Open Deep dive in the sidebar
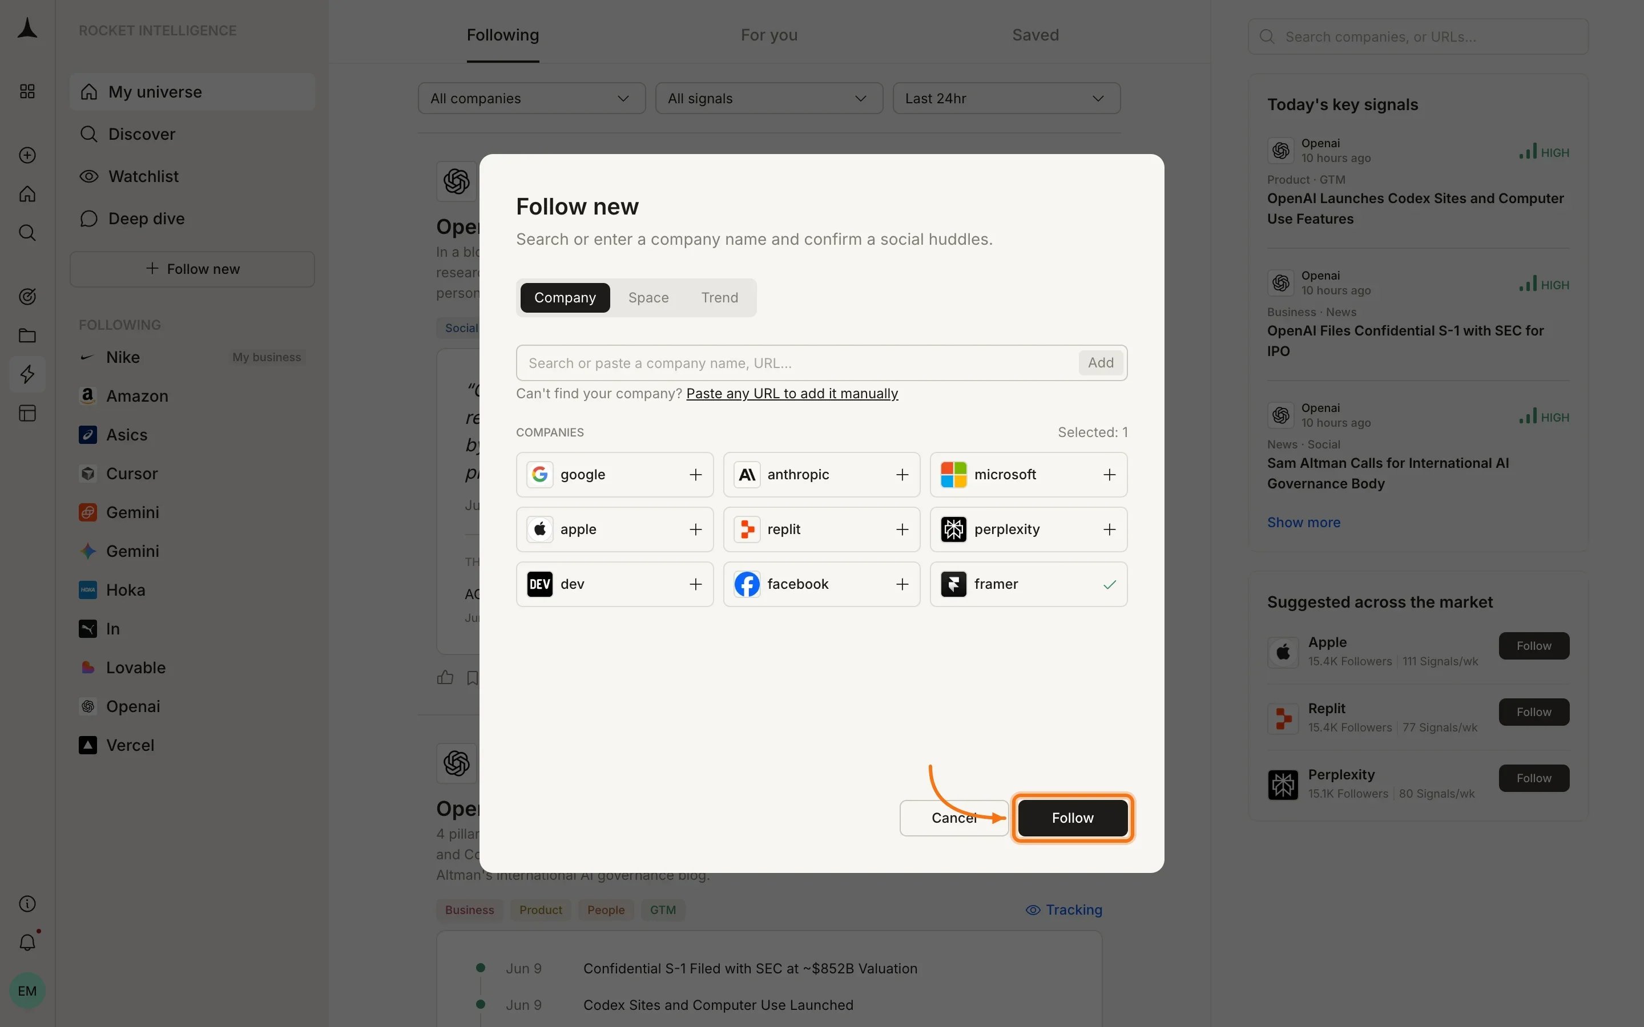Image resolution: width=1644 pixels, height=1027 pixels. coord(192,218)
